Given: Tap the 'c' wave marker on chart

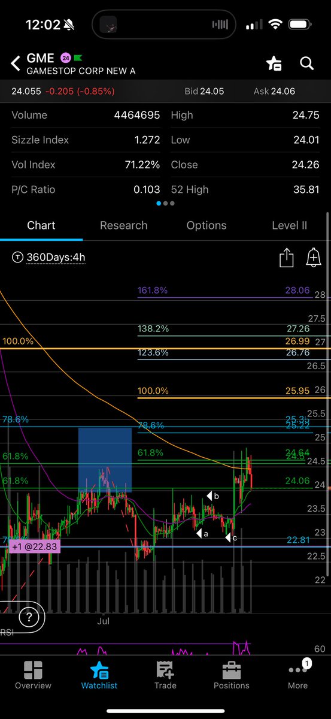Looking at the screenshot, I should (x=231, y=538).
